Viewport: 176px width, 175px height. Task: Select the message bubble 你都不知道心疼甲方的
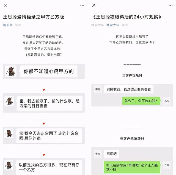[x=49, y=71]
